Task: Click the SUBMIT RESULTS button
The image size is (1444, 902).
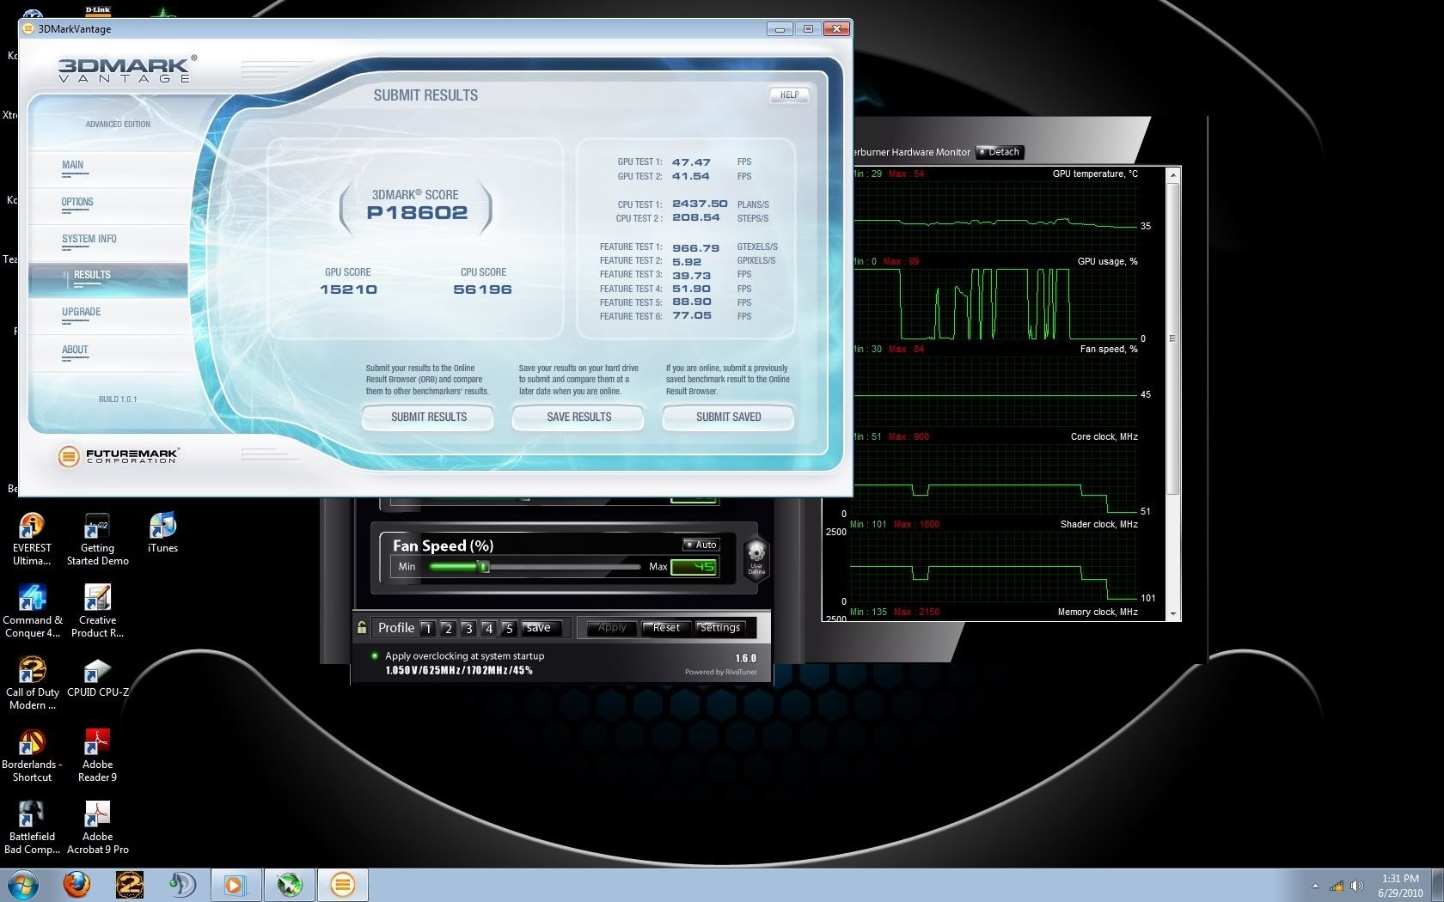Action: 428,417
